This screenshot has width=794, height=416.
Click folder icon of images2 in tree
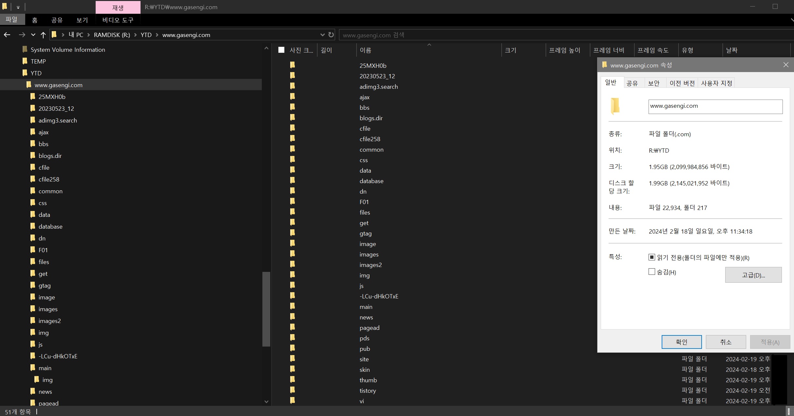point(33,320)
